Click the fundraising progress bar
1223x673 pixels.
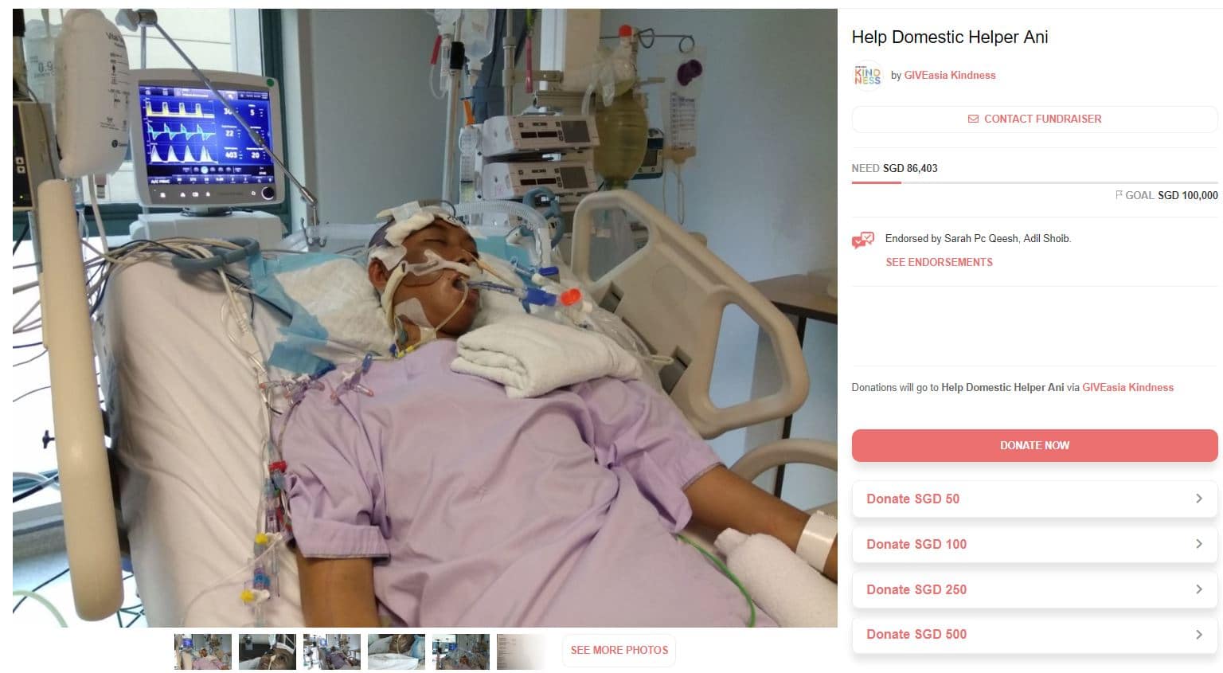pos(1034,183)
